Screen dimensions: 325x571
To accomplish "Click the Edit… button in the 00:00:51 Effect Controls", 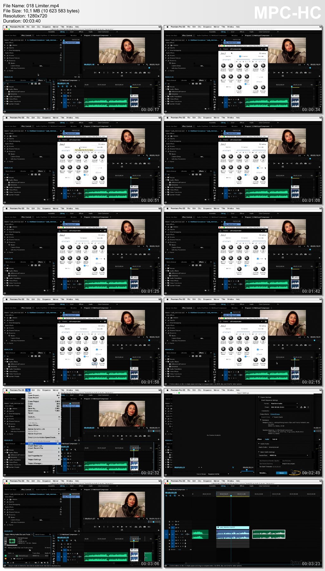I will click(41, 157).
